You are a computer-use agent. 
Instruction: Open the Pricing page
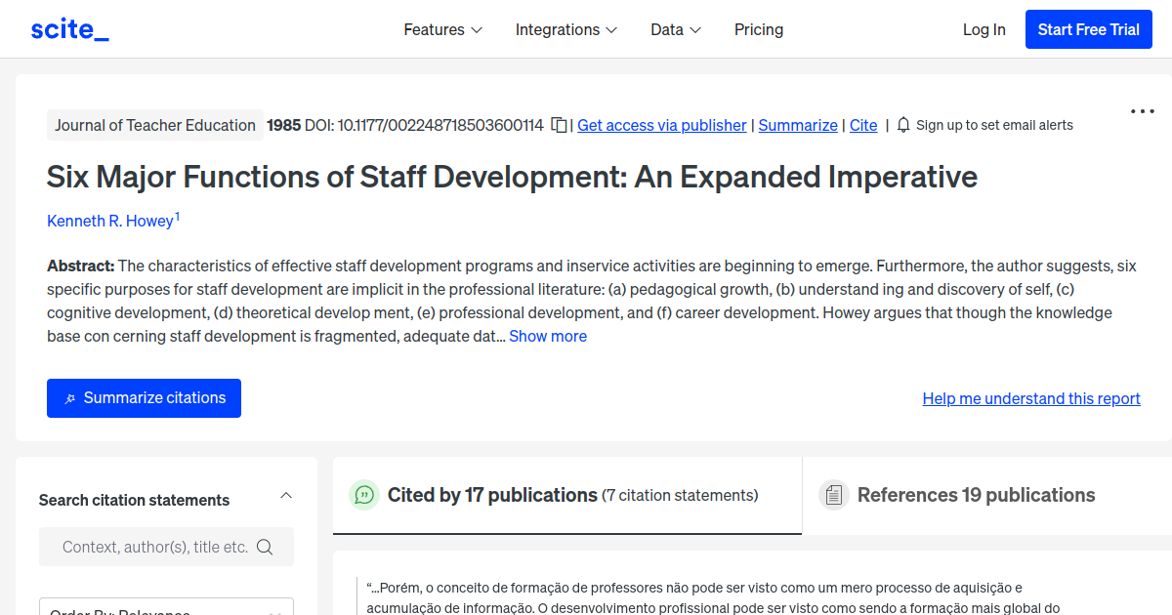759,29
